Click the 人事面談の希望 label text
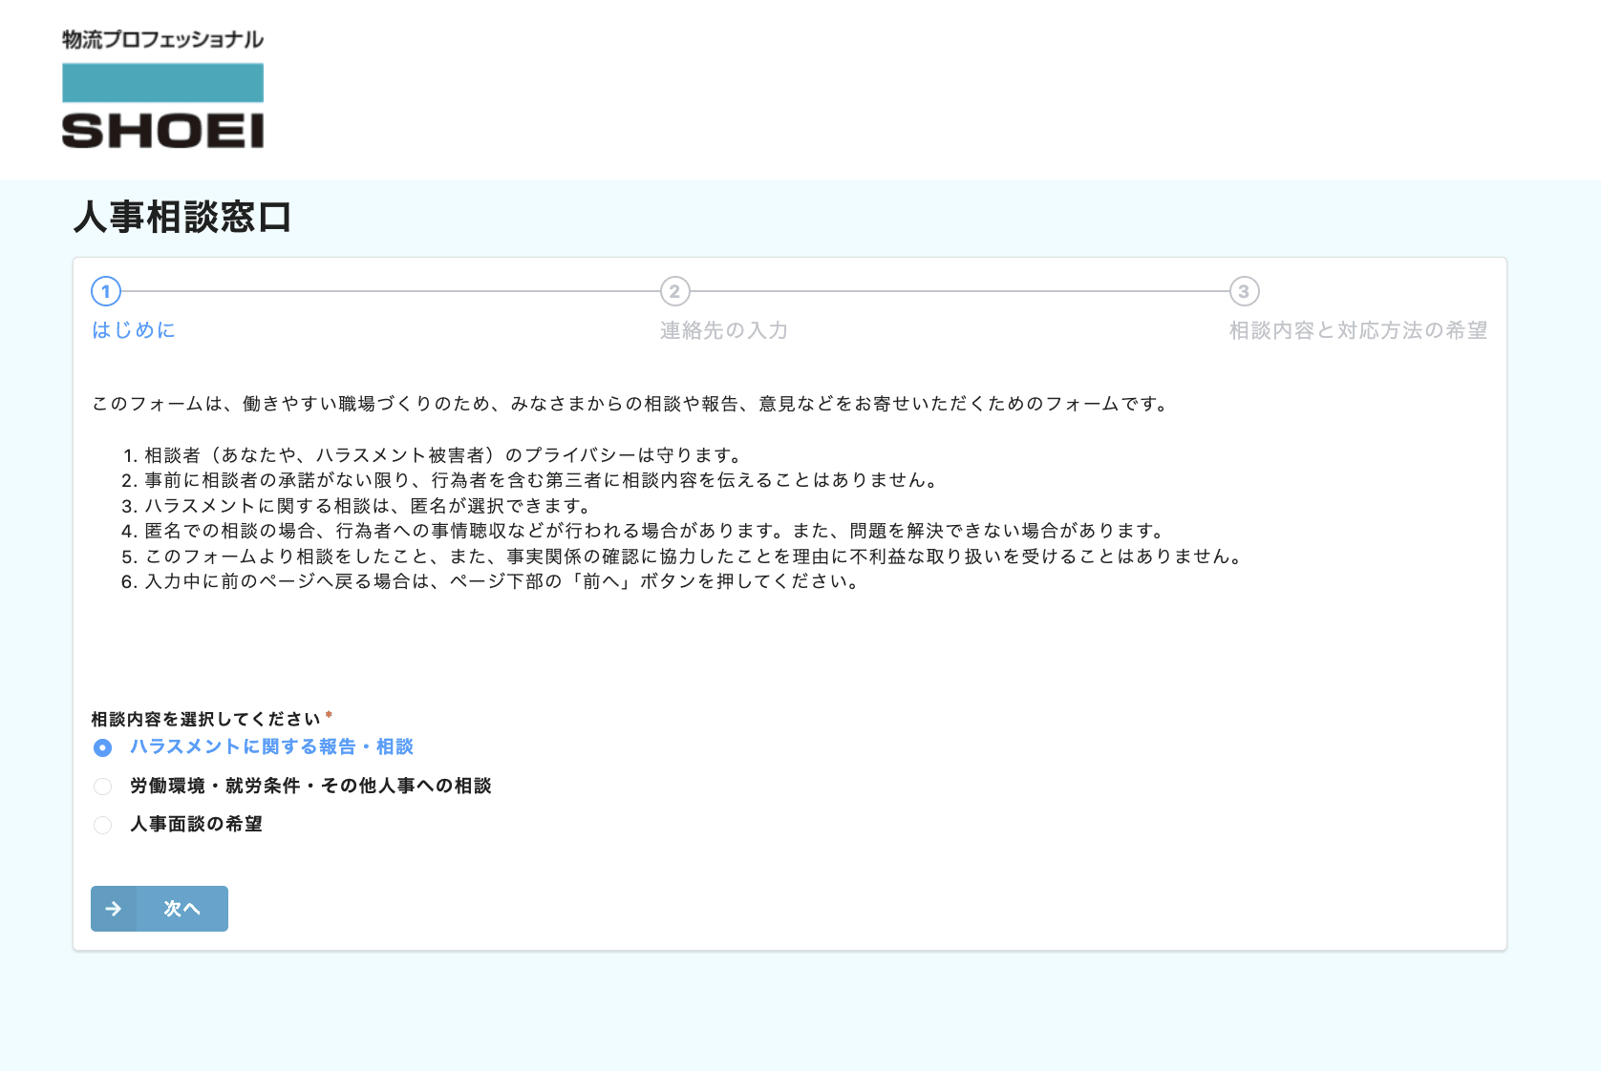Image resolution: width=1601 pixels, height=1071 pixels. click(196, 824)
